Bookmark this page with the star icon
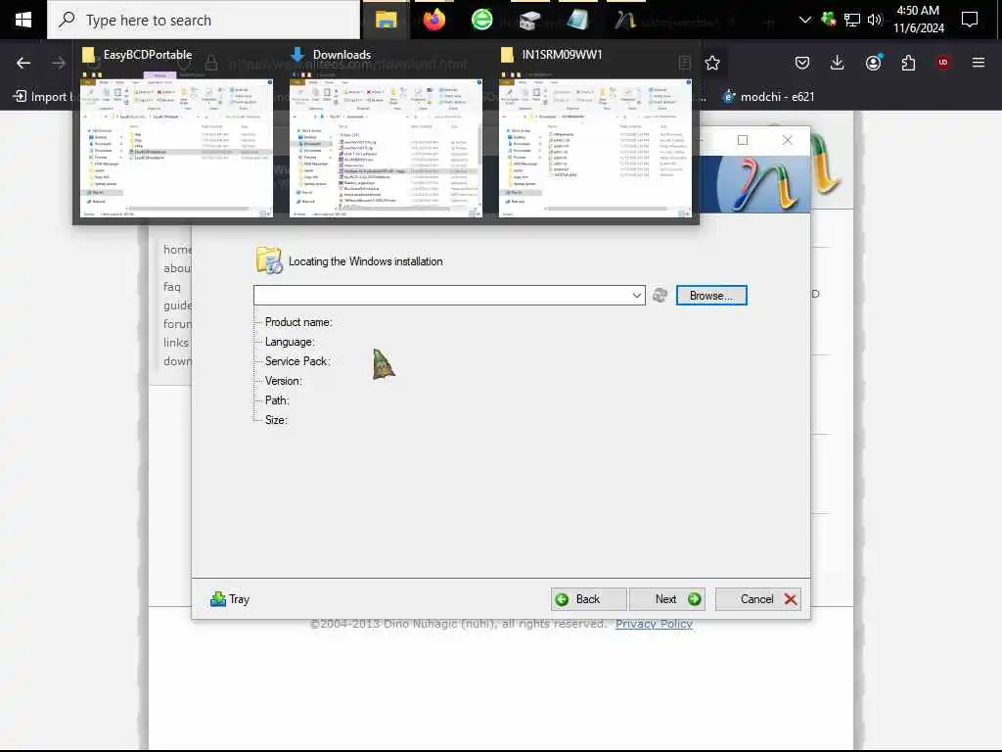1002x752 pixels. [x=712, y=63]
